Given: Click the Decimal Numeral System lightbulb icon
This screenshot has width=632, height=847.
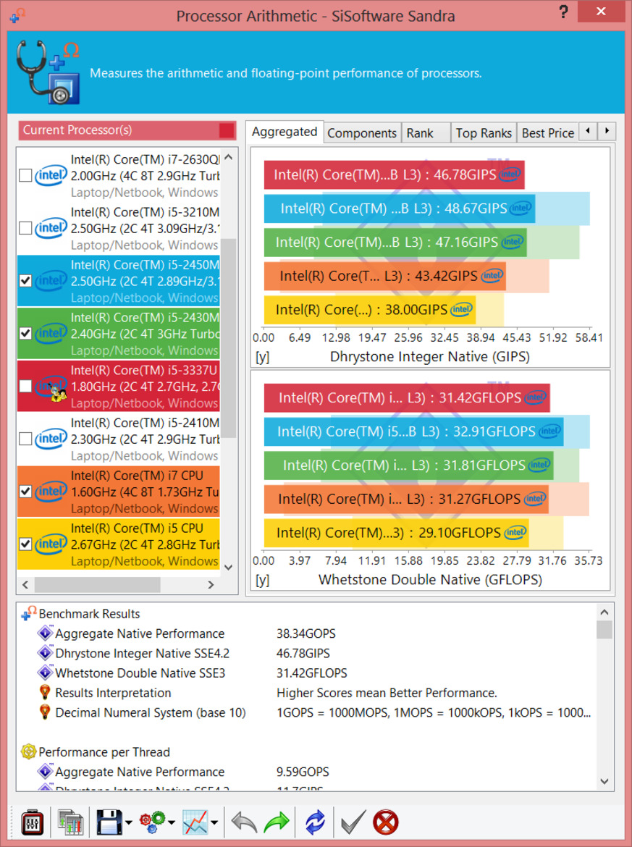Looking at the screenshot, I should pyautogui.click(x=45, y=712).
